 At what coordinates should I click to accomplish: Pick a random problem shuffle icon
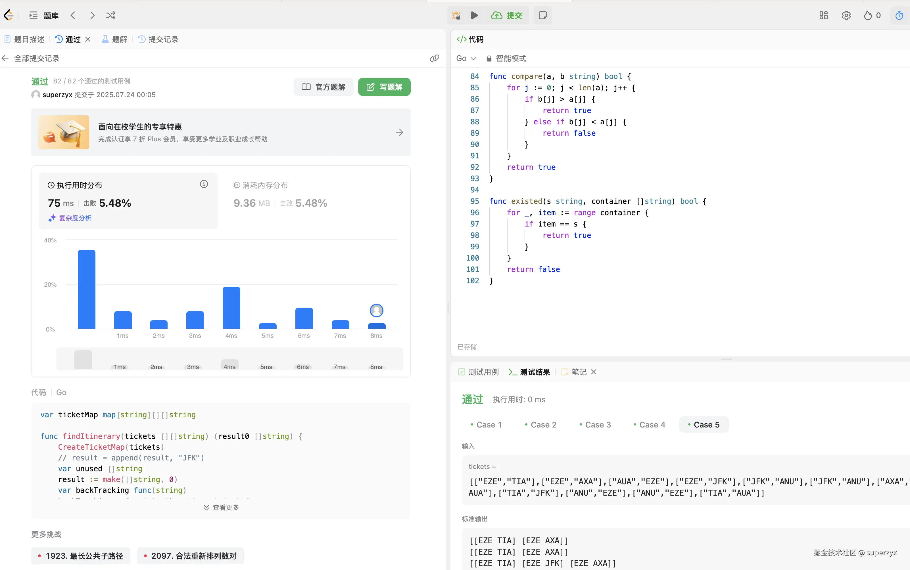click(x=110, y=15)
